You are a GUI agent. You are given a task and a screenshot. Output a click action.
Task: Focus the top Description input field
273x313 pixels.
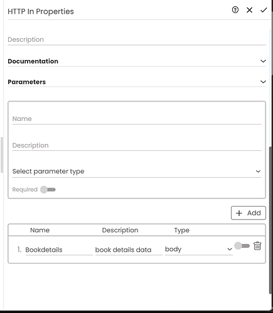(137, 39)
